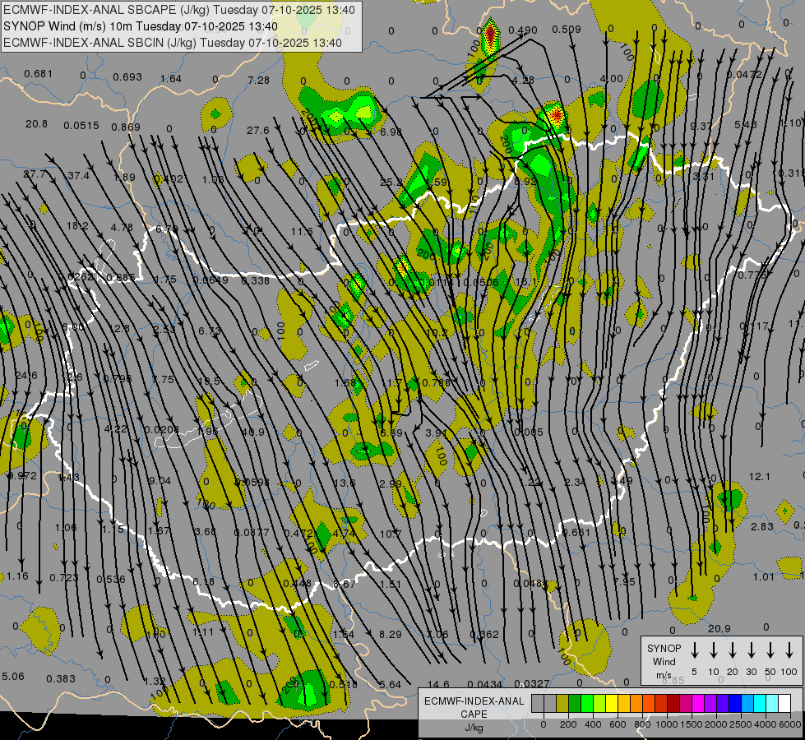The height and width of the screenshot is (740, 805).
Task: Click the ECMWF-INDEX-ANAL CAPE legend label
Action: coord(474,714)
